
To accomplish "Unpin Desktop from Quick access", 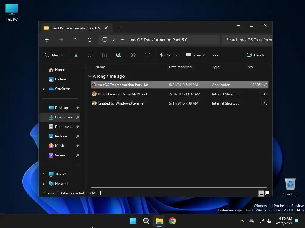I will click(x=78, y=108).
